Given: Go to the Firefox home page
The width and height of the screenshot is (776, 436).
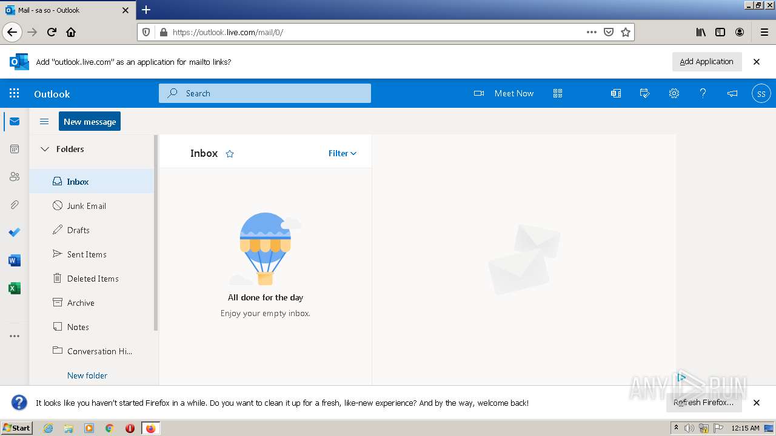Looking at the screenshot, I should click(x=71, y=32).
